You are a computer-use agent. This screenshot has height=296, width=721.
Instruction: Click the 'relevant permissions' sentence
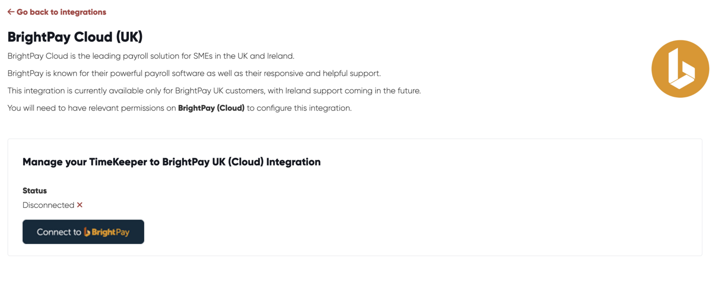[x=179, y=108]
